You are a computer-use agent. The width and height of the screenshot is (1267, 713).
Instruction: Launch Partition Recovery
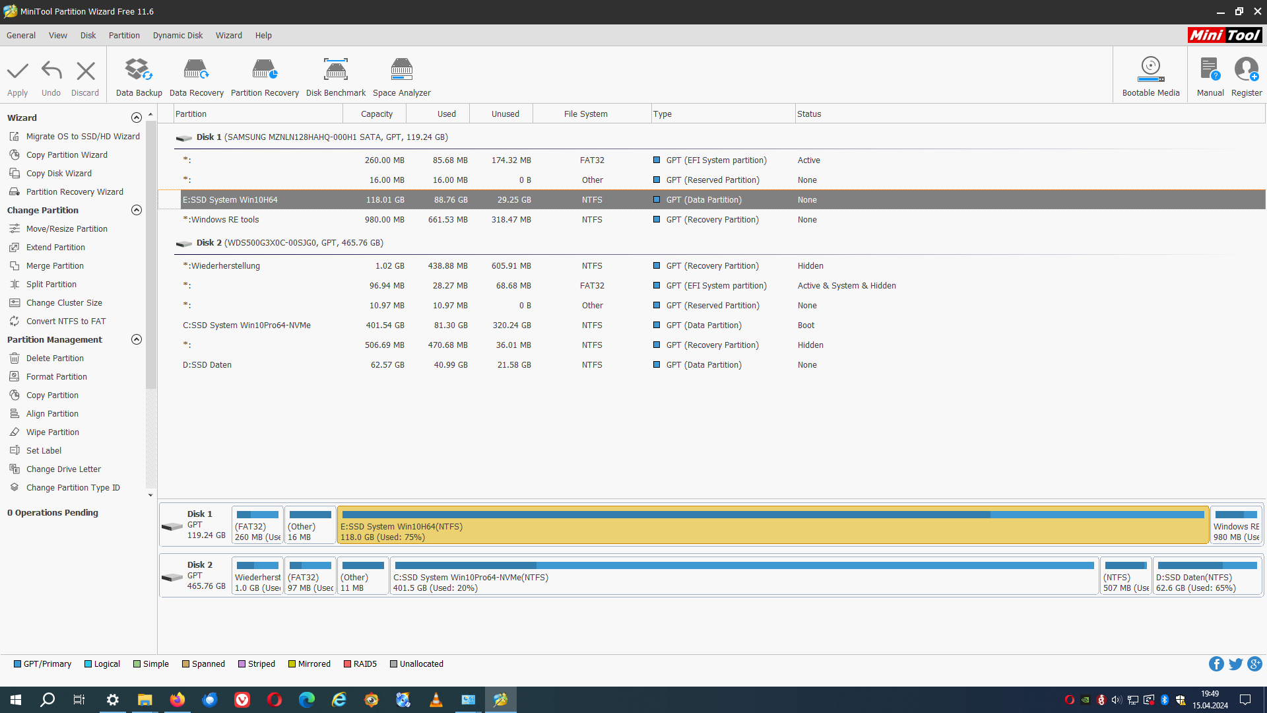tap(264, 75)
